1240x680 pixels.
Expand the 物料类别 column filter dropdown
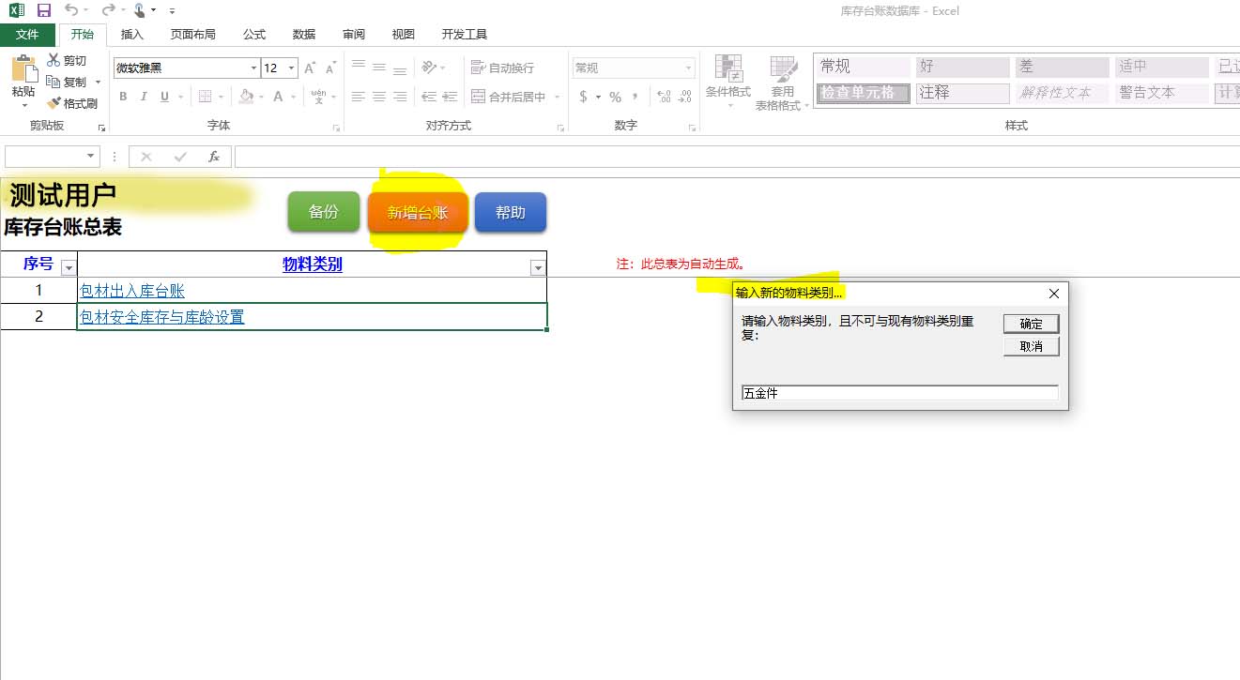538,268
